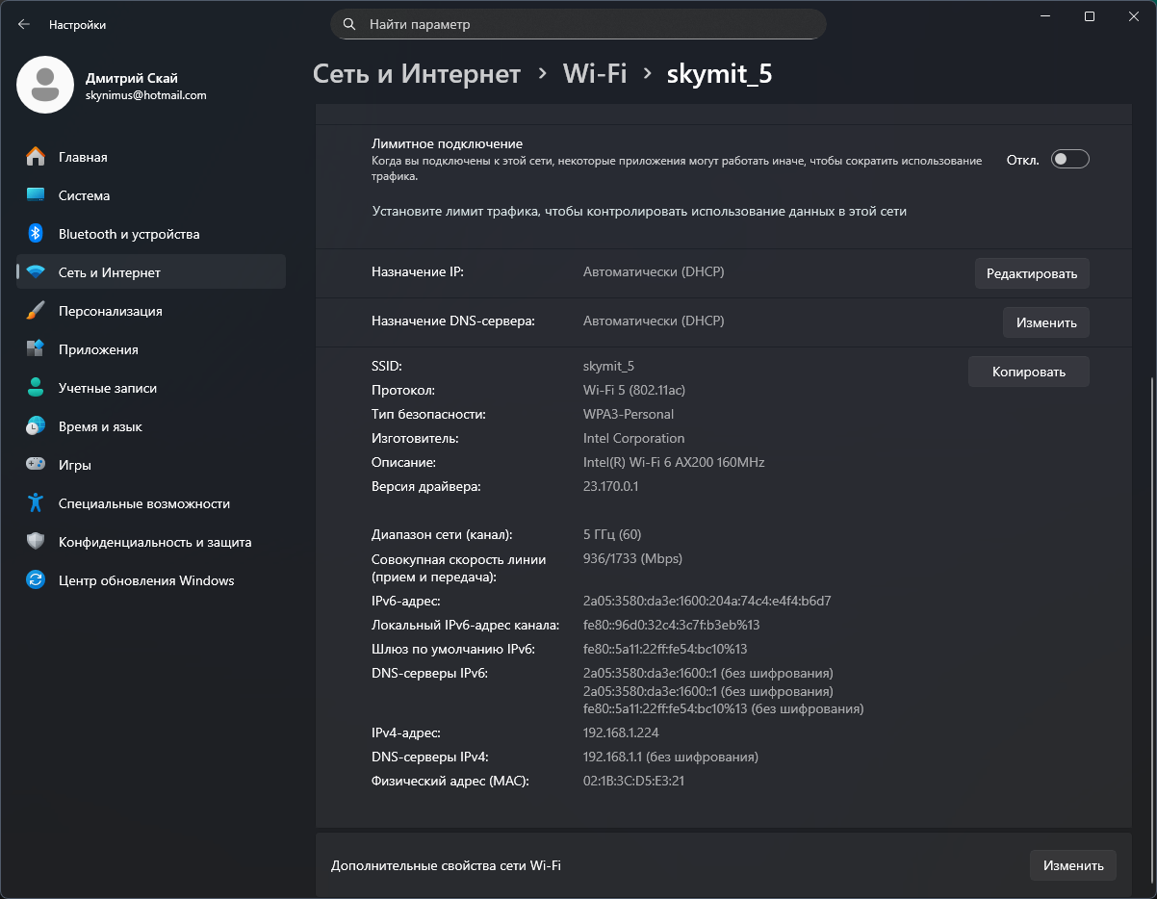Open the 'Сеть и Интернет' breadcrumb link

(417, 74)
